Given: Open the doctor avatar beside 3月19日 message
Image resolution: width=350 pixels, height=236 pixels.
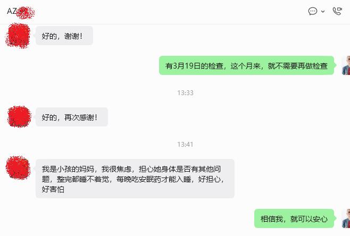Looking at the screenshot, I should click(x=346, y=65).
